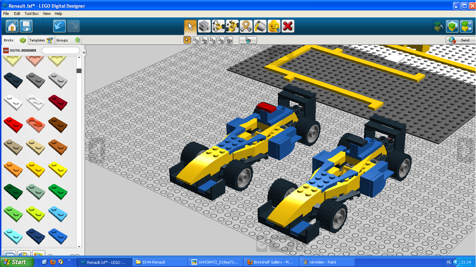This screenshot has height=267, width=476.
Task: Collapse the brick palette panel
Action: pyautogui.click(x=84, y=53)
